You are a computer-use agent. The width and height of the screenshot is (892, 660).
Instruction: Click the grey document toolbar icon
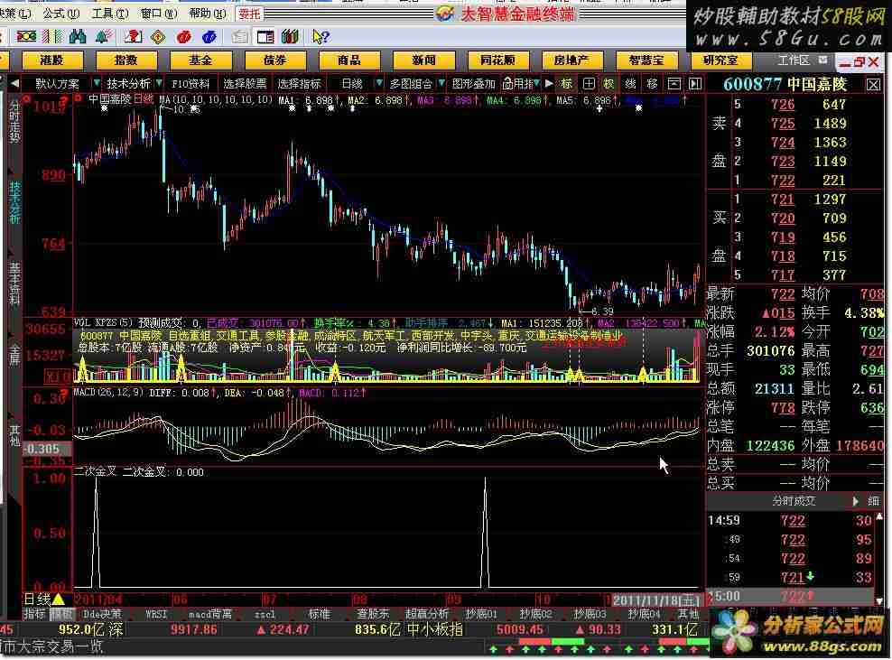pos(239,37)
